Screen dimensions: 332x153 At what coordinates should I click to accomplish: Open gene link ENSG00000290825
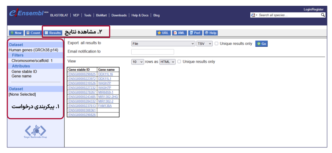coord(82,74)
